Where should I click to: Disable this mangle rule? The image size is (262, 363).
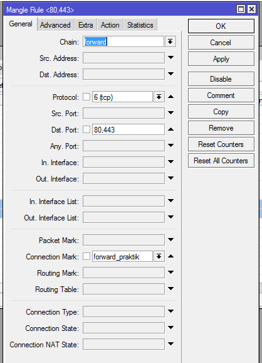click(x=221, y=79)
